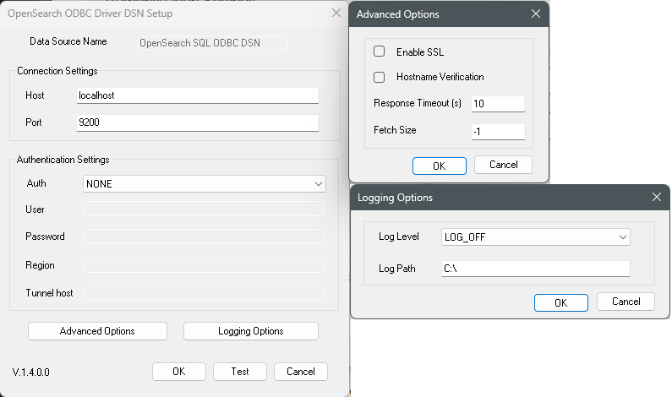Expand the Log Level dropdown
This screenshot has width=672, height=397.
click(536, 237)
